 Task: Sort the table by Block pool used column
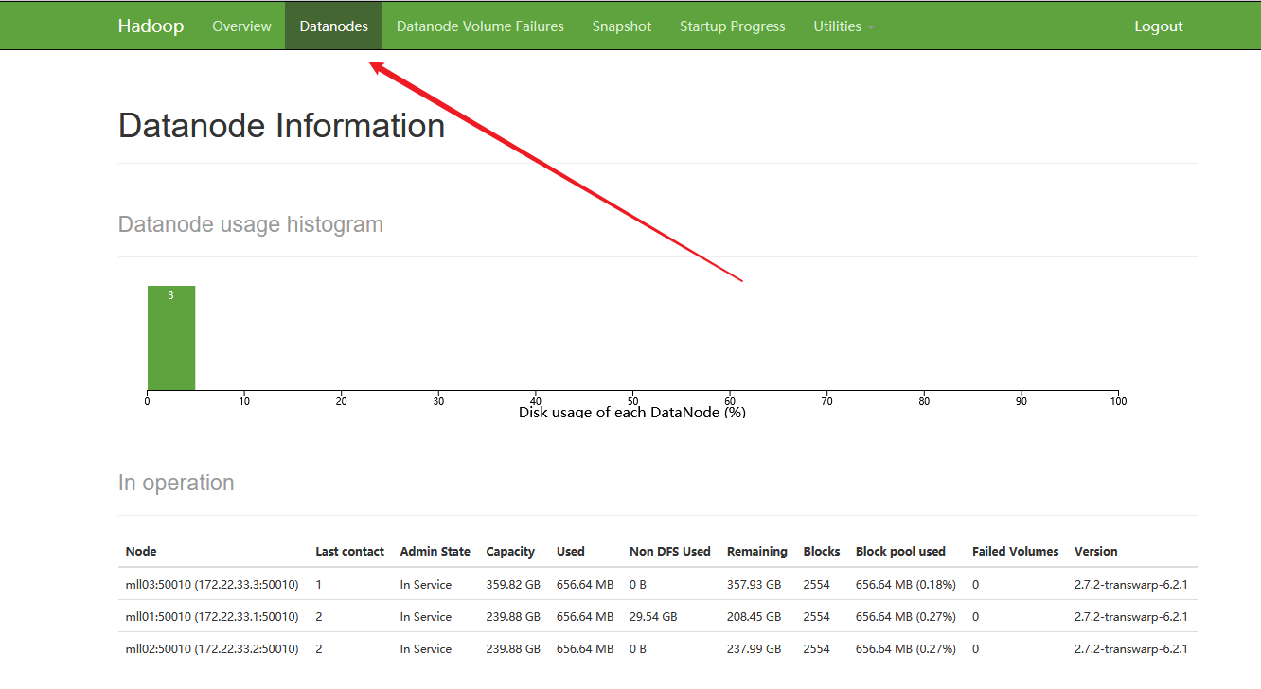click(x=900, y=551)
